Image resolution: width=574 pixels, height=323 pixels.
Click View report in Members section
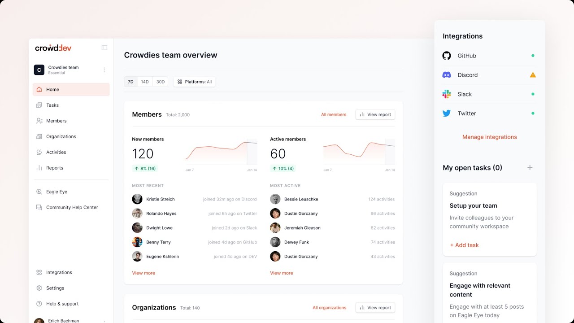[375, 114]
